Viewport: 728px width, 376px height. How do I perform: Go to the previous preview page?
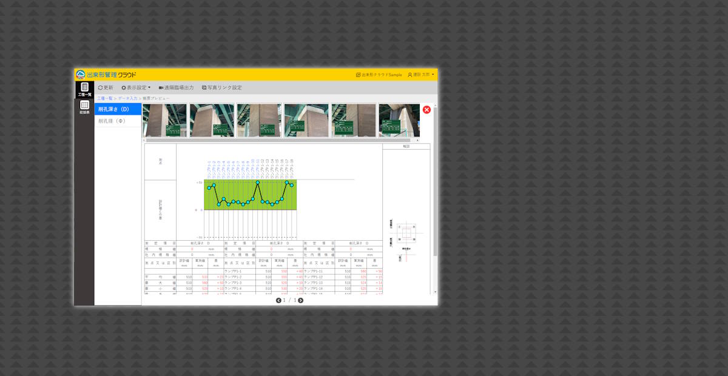click(278, 300)
